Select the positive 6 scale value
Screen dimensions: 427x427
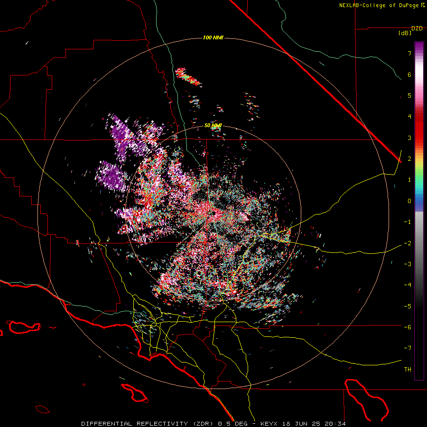pos(409,74)
